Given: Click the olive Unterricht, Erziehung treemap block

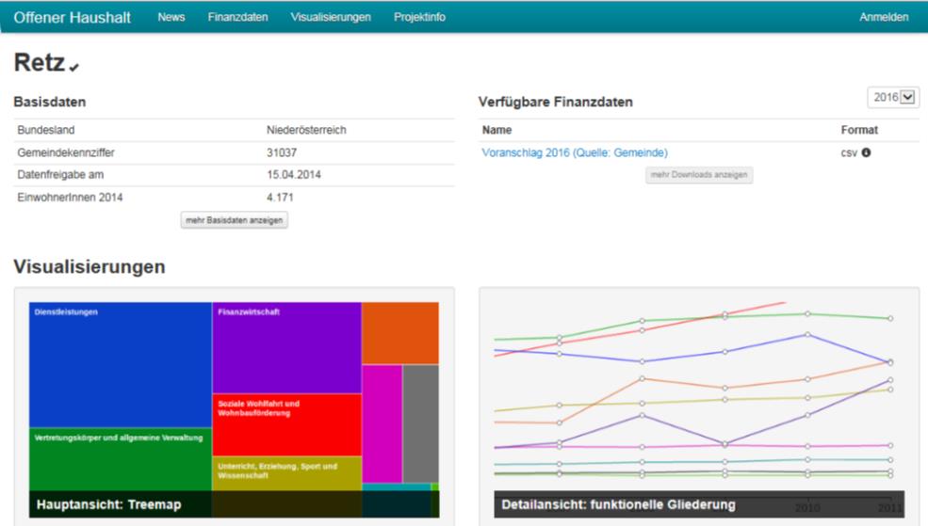Looking at the screenshot, I should coord(287,473).
